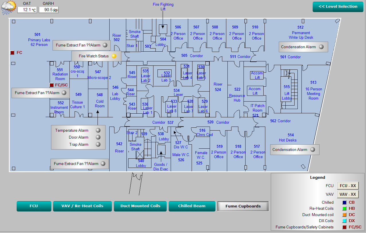Click the rainy weather icon
This screenshot has height=233, width=366.
click(9, 7)
